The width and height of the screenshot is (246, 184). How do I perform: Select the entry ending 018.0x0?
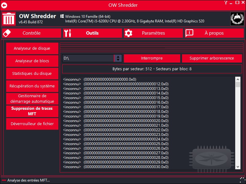116,112
